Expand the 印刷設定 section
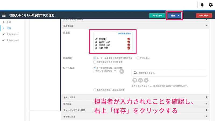 pyautogui.click(x=206, y=104)
